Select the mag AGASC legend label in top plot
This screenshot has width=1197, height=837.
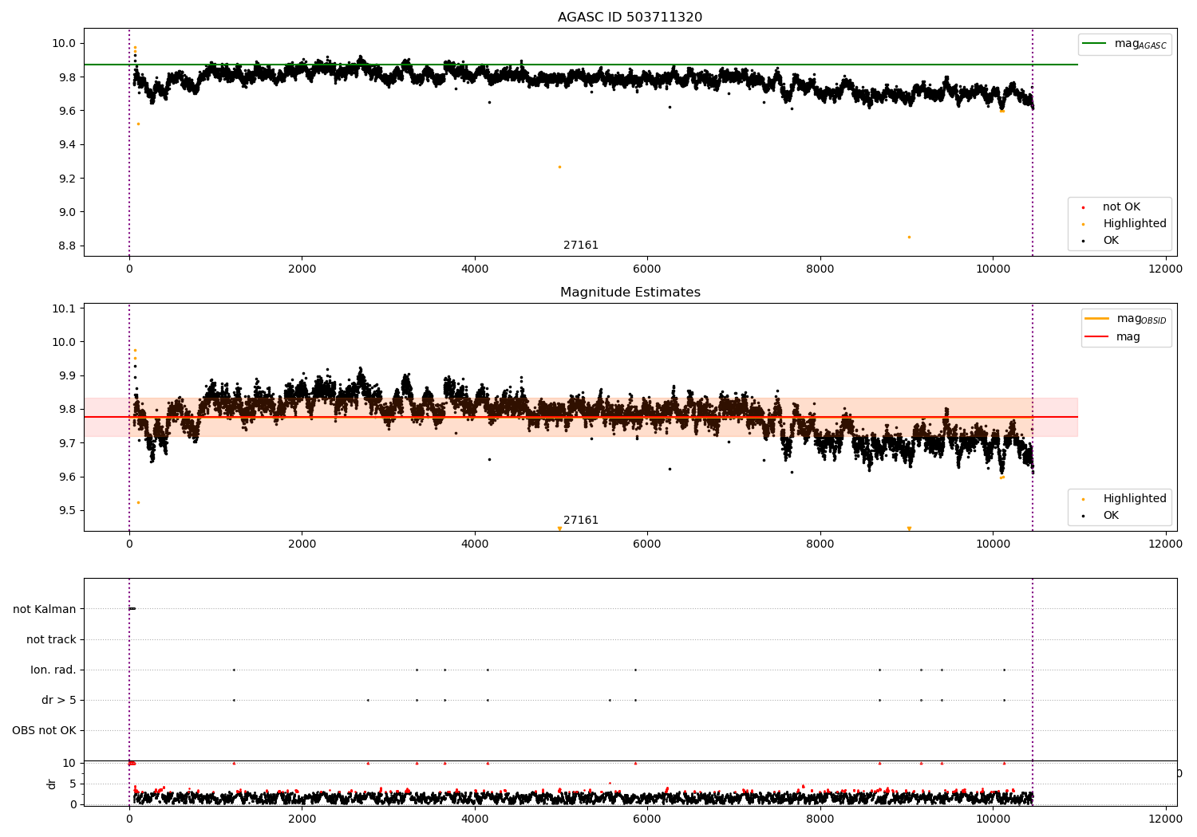pyautogui.click(x=1140, y=44)
